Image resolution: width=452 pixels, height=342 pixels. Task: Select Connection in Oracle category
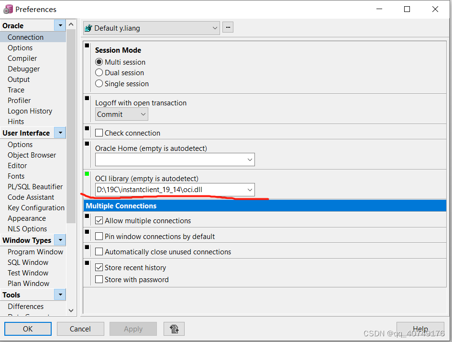pyautogui.click(x=33, y=37)
